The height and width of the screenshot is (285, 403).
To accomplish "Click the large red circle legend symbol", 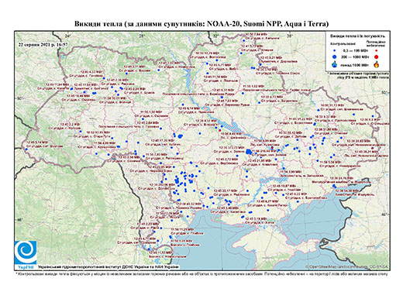I will coord(377,57).
